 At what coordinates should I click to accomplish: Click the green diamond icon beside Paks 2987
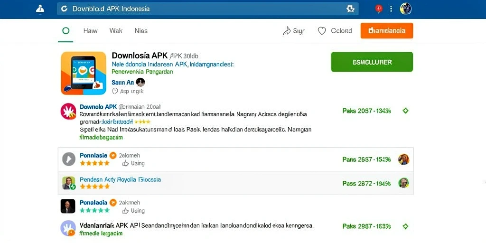coord(405,226)
